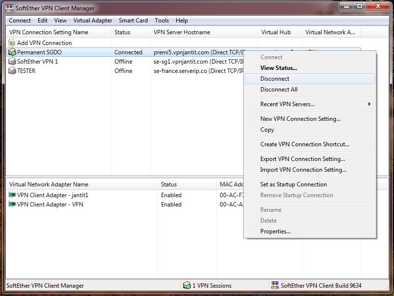
Task: Select the SoftEther VPN 1 connection name
Action: [37, 62]
